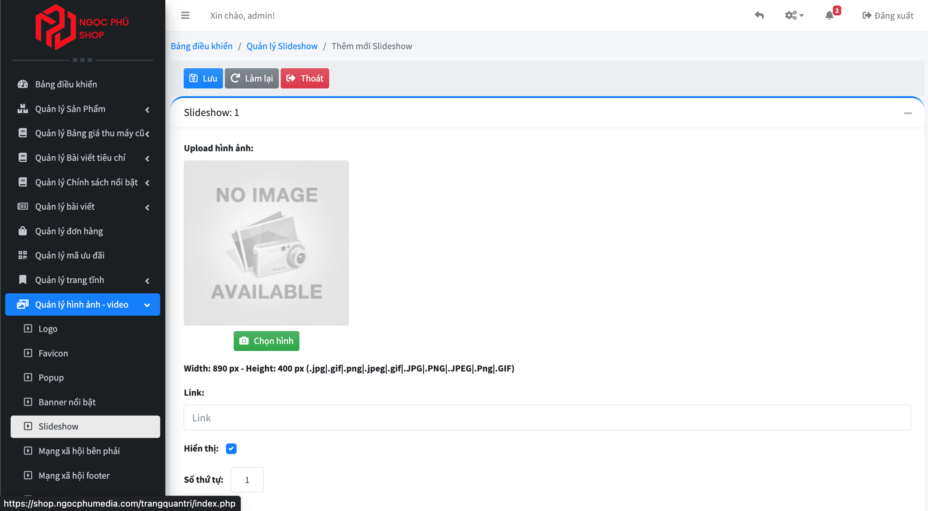This screenshot has height=511, width=928.
Task: Click the reply arrow icon in header
Action: click(759, 15)
